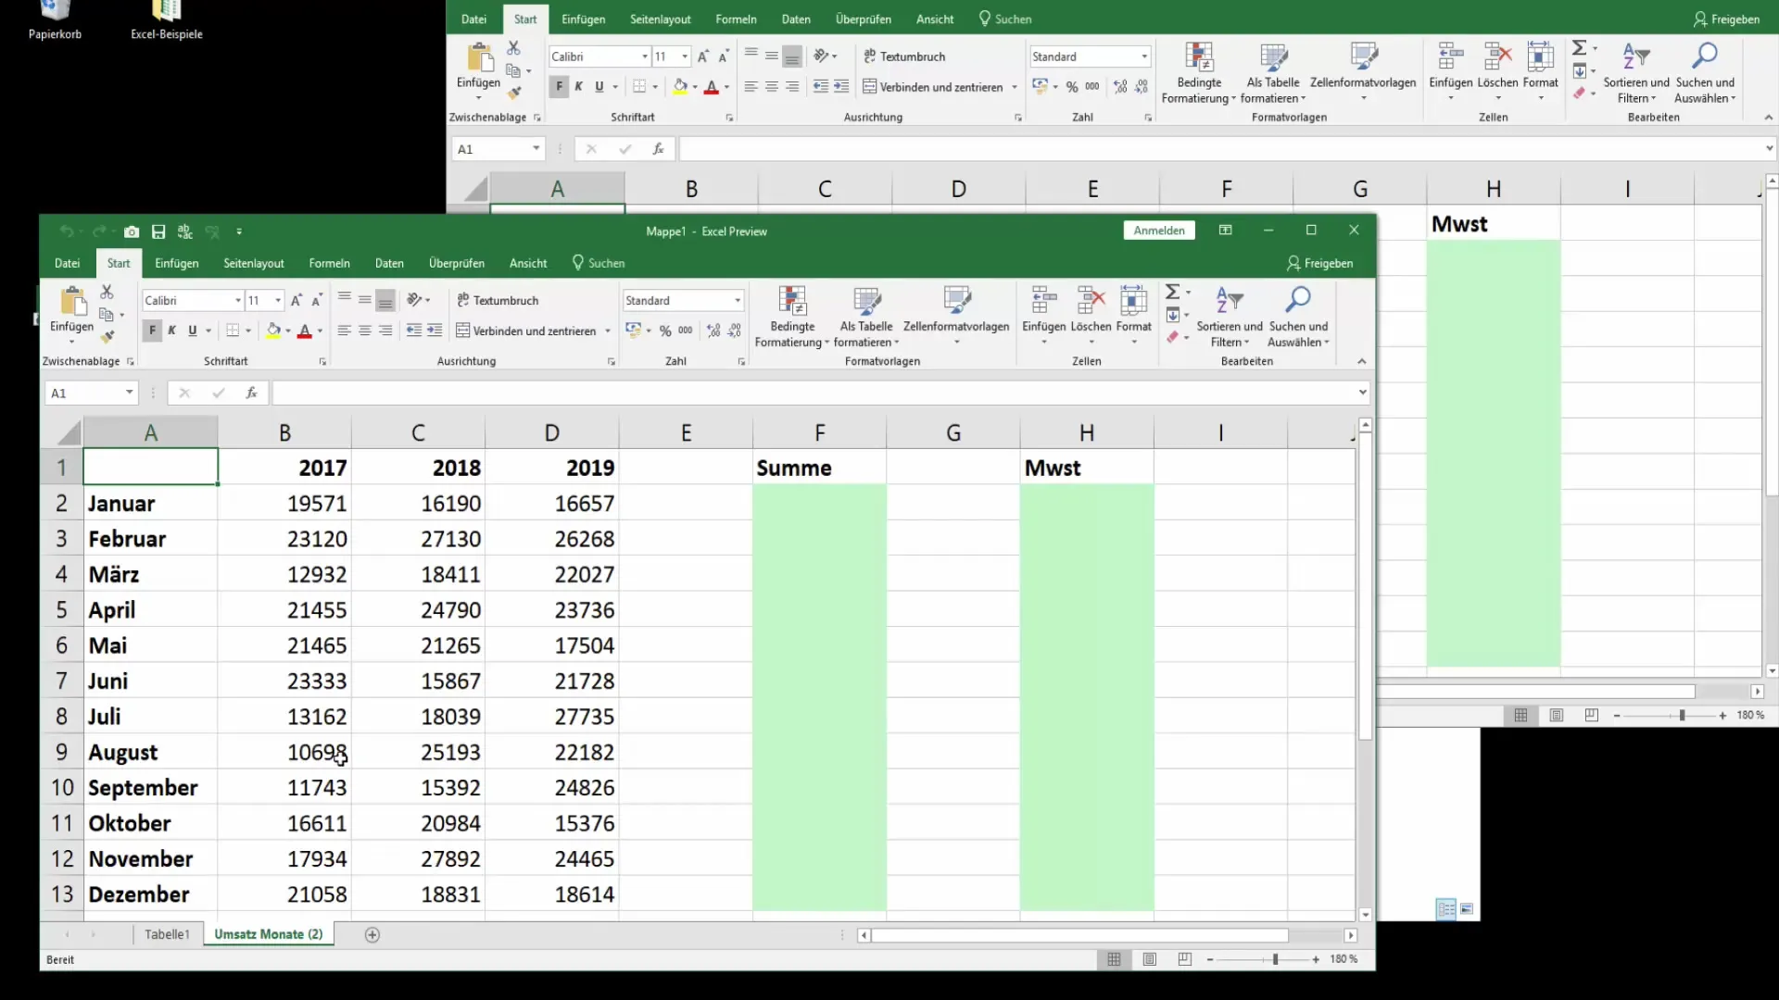Click formula bar input in Mappe1 window
The image size is (1779, 1000).
point(814,393)
